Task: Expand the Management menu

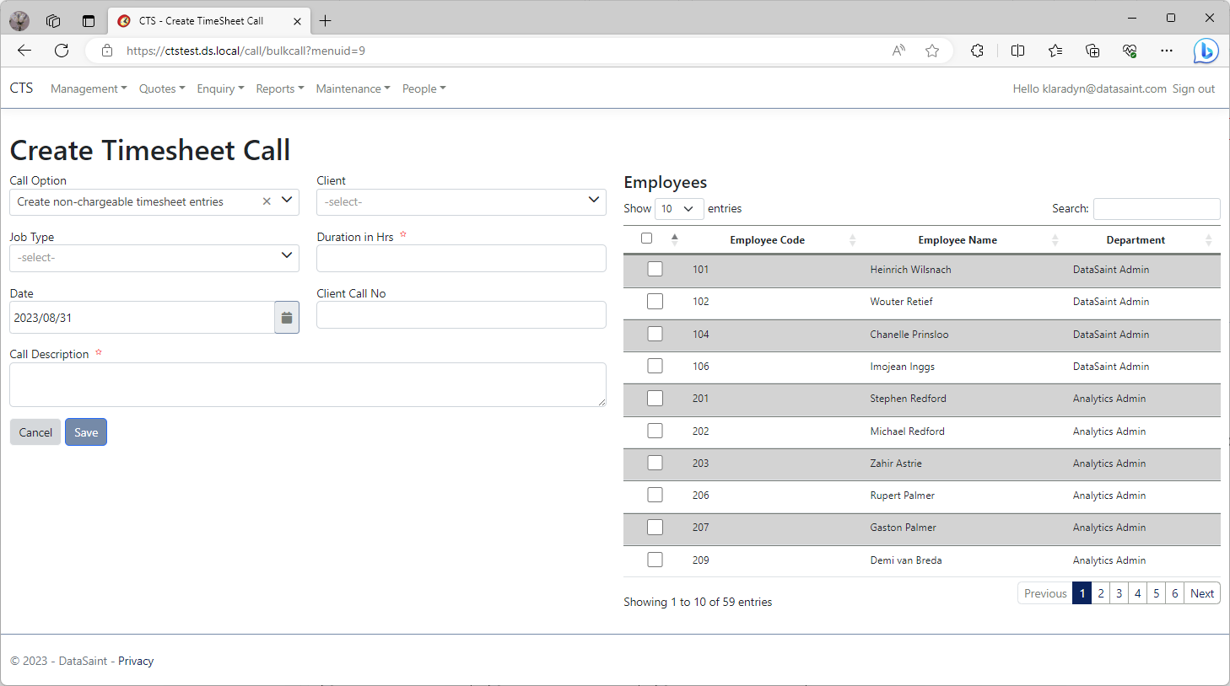Action: pos(89,88)
